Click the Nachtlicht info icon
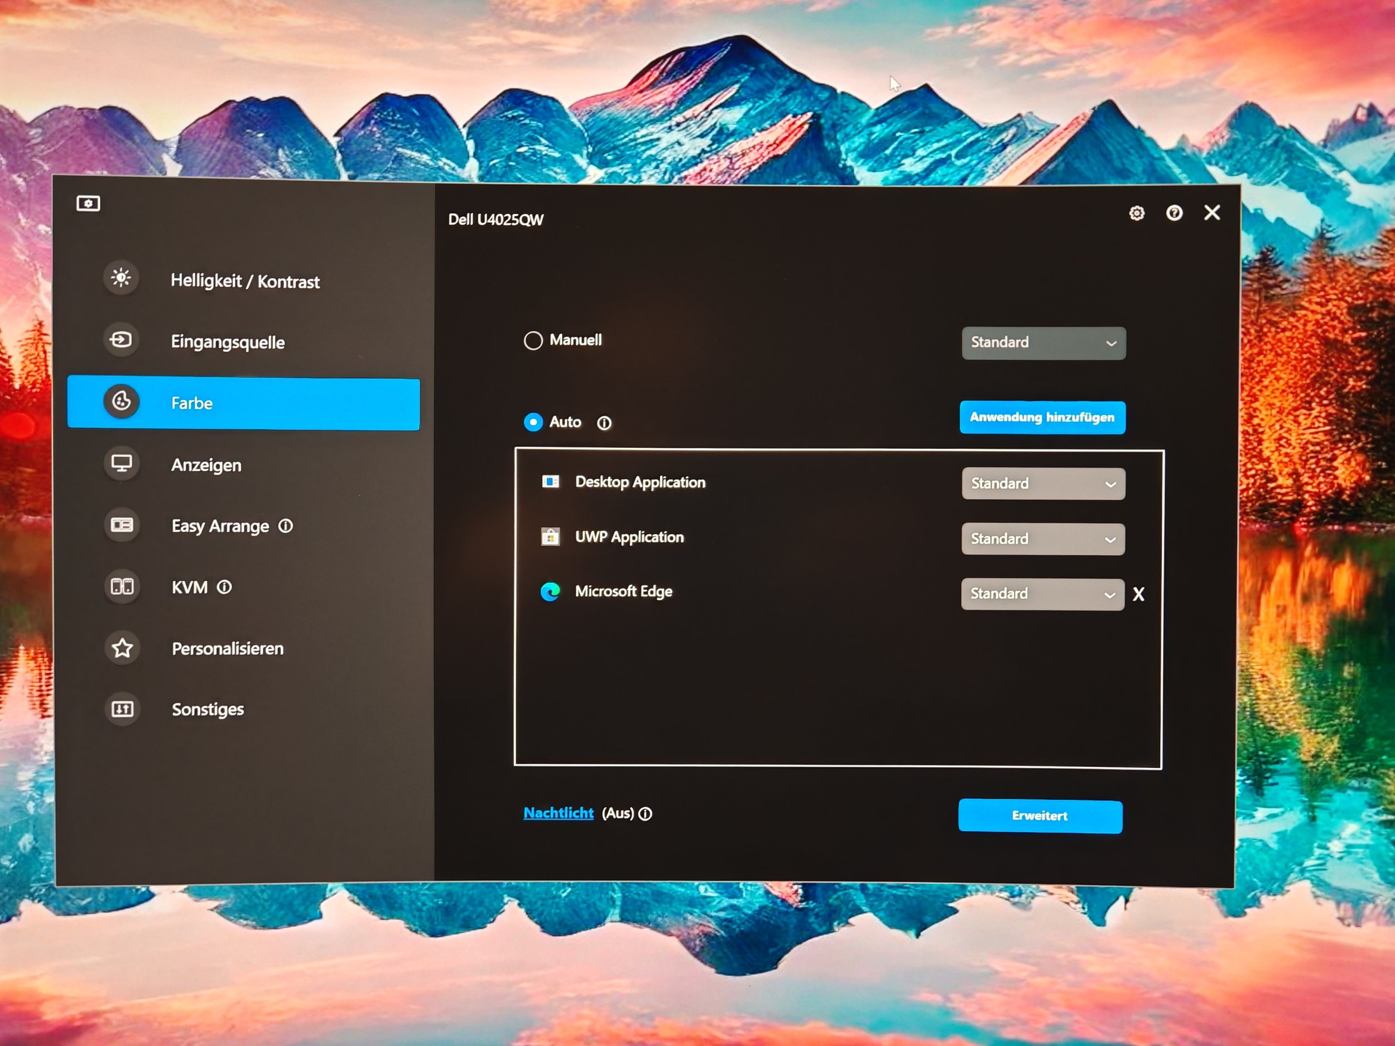Screen dimensions: 1395x1046 click(x=645, y=814)
